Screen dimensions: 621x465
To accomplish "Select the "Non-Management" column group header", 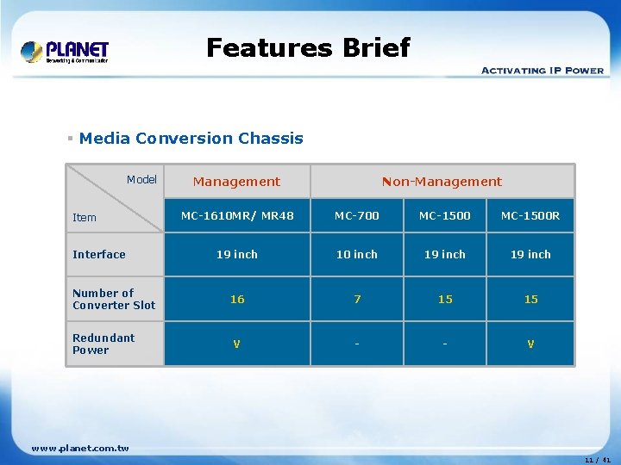I will tap(442, 182).
